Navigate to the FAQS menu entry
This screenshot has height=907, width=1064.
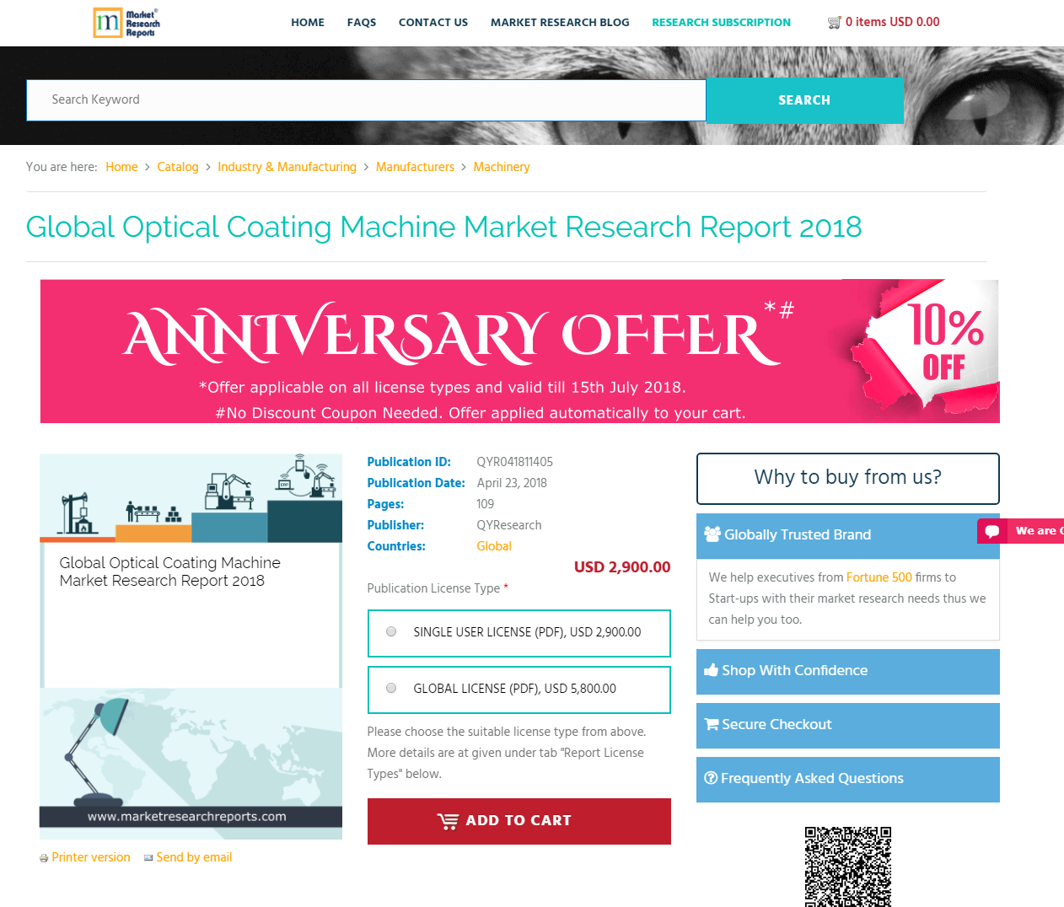click(x=362, y=23)
